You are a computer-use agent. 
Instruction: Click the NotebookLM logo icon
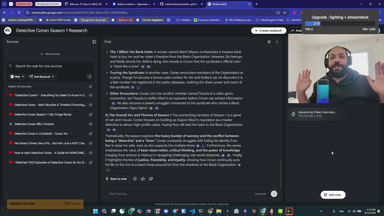point(8,31)
